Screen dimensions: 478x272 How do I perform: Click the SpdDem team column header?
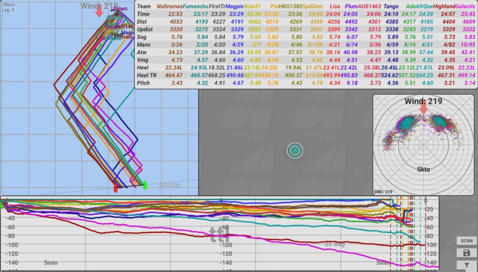pos(312,7)
